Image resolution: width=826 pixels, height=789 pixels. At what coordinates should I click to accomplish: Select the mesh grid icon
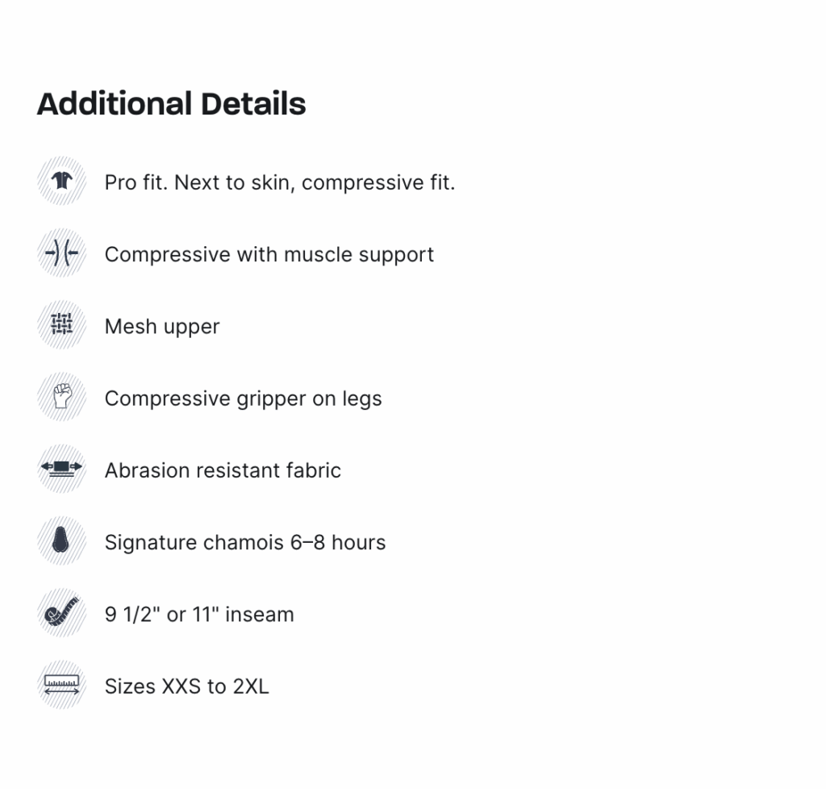point(61,325)
